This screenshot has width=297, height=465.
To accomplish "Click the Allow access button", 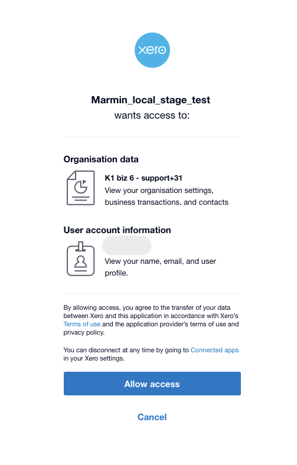I will (x=152, y=384).
